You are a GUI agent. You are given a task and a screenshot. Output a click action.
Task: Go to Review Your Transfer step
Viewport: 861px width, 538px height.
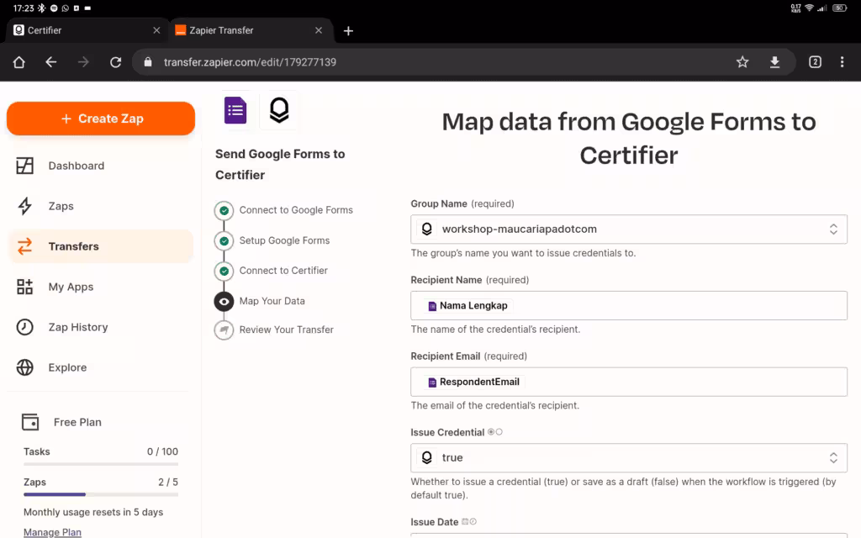(286, 330)
